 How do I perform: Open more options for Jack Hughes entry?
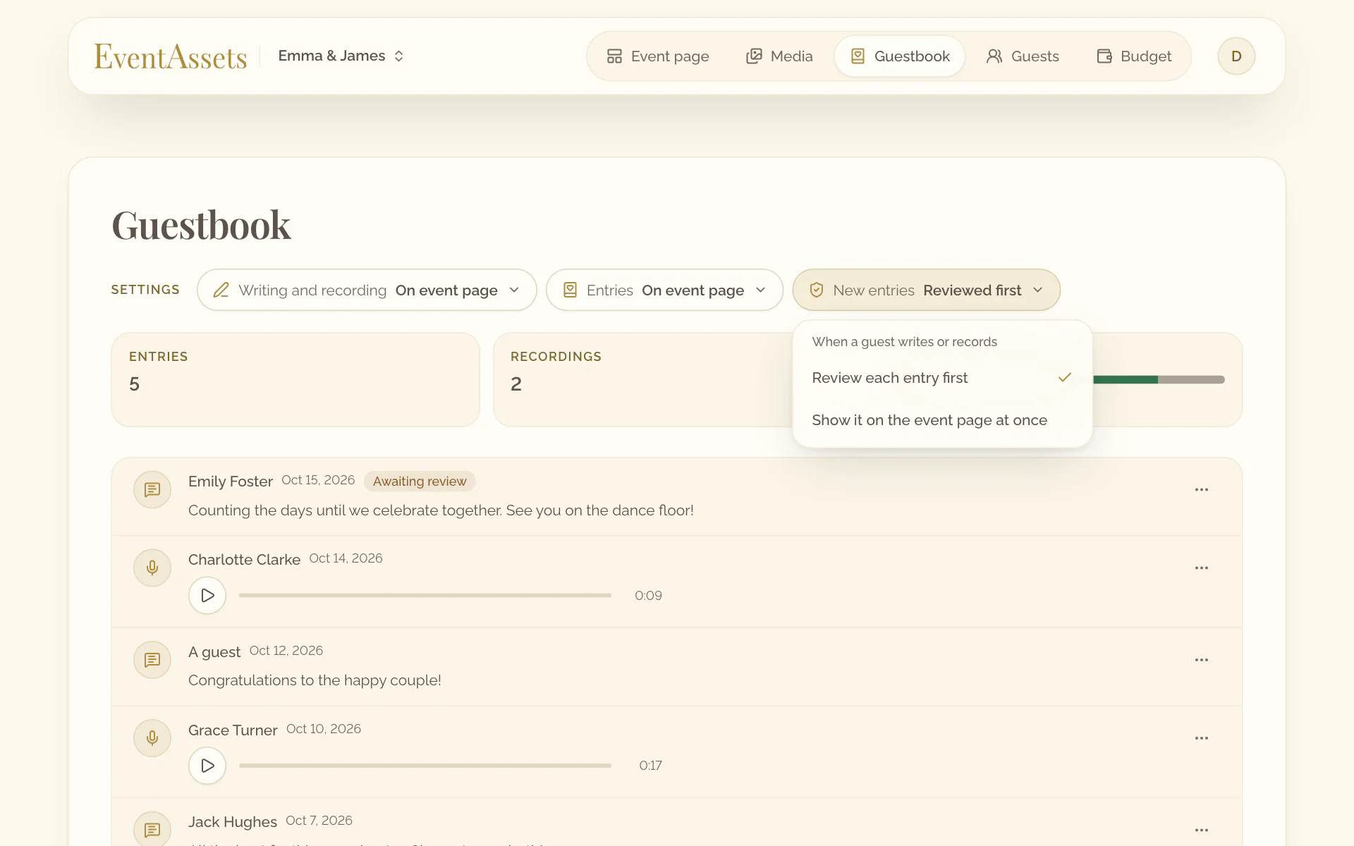pos(1202,830)
